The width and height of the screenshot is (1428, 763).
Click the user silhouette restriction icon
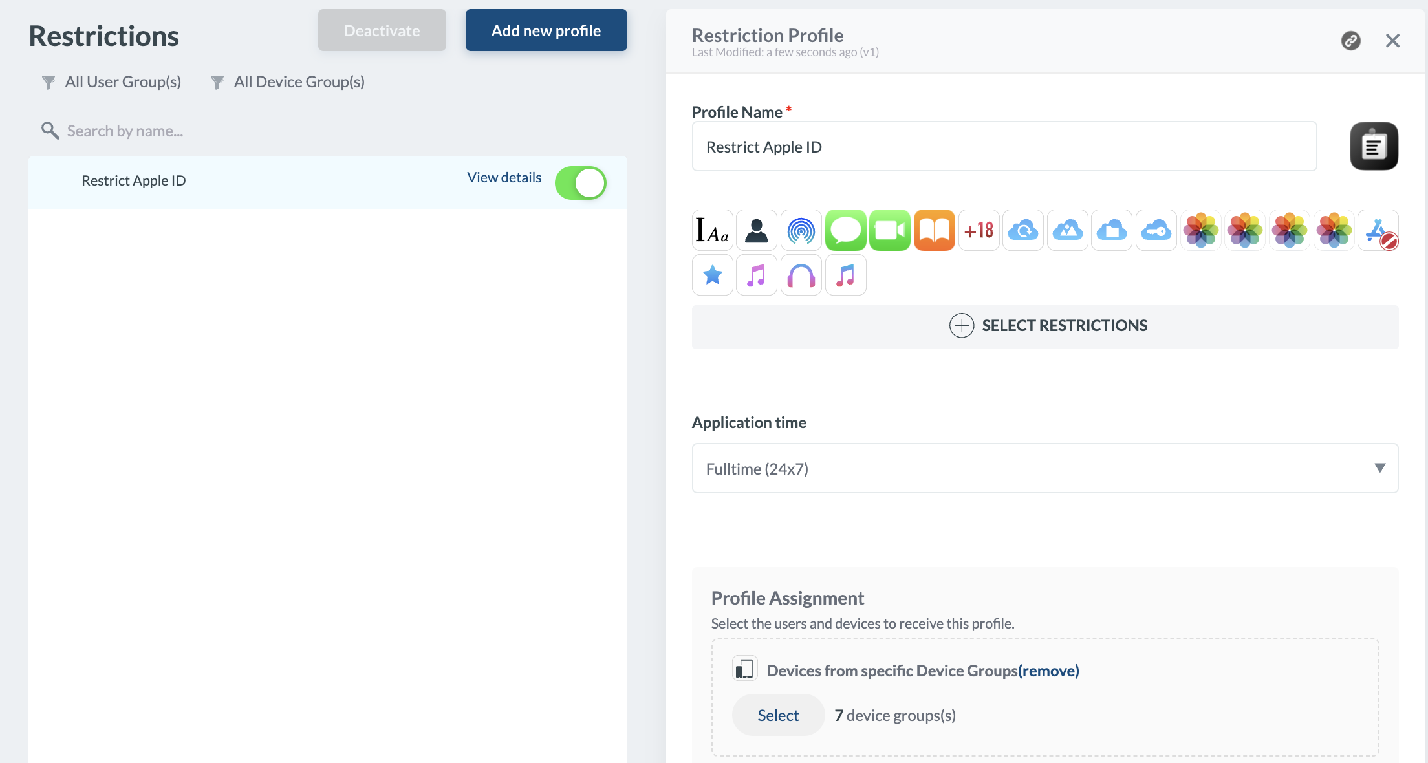click(x=757, y=230)
